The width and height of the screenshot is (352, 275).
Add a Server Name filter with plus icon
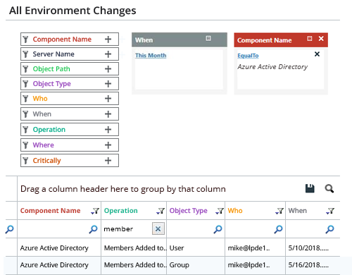coord(108,54)
